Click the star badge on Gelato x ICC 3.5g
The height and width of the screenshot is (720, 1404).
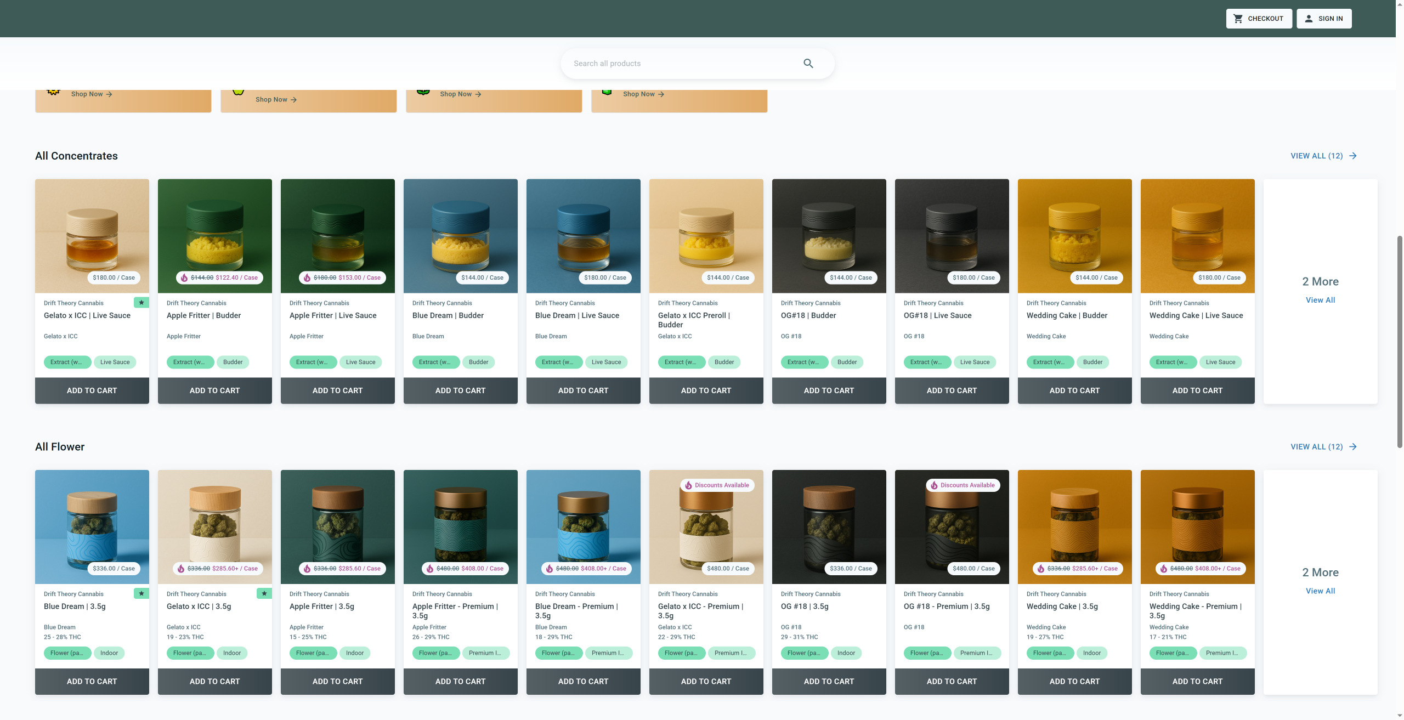pyautogui.click(x=264, y=593)
